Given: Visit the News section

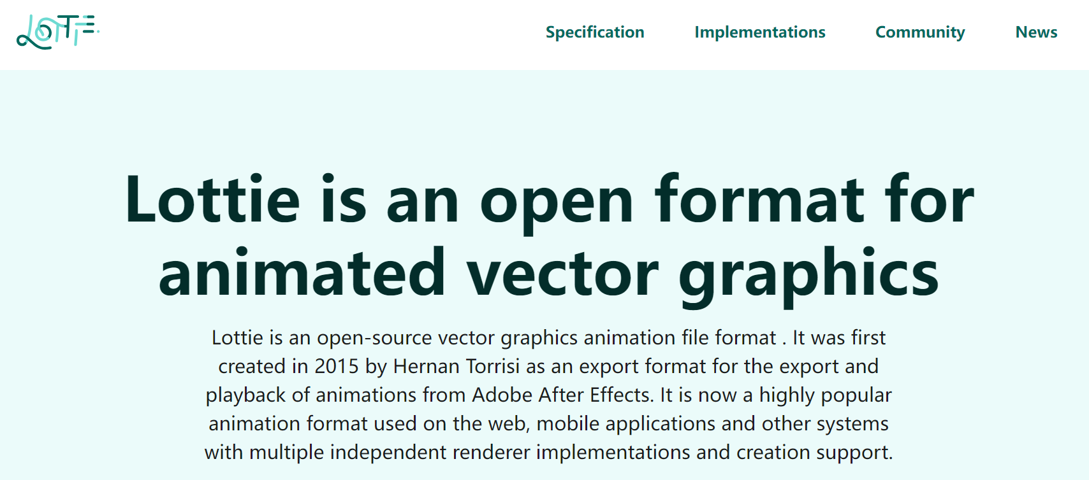Looking at the screenshot, I should coord(1035,32).
